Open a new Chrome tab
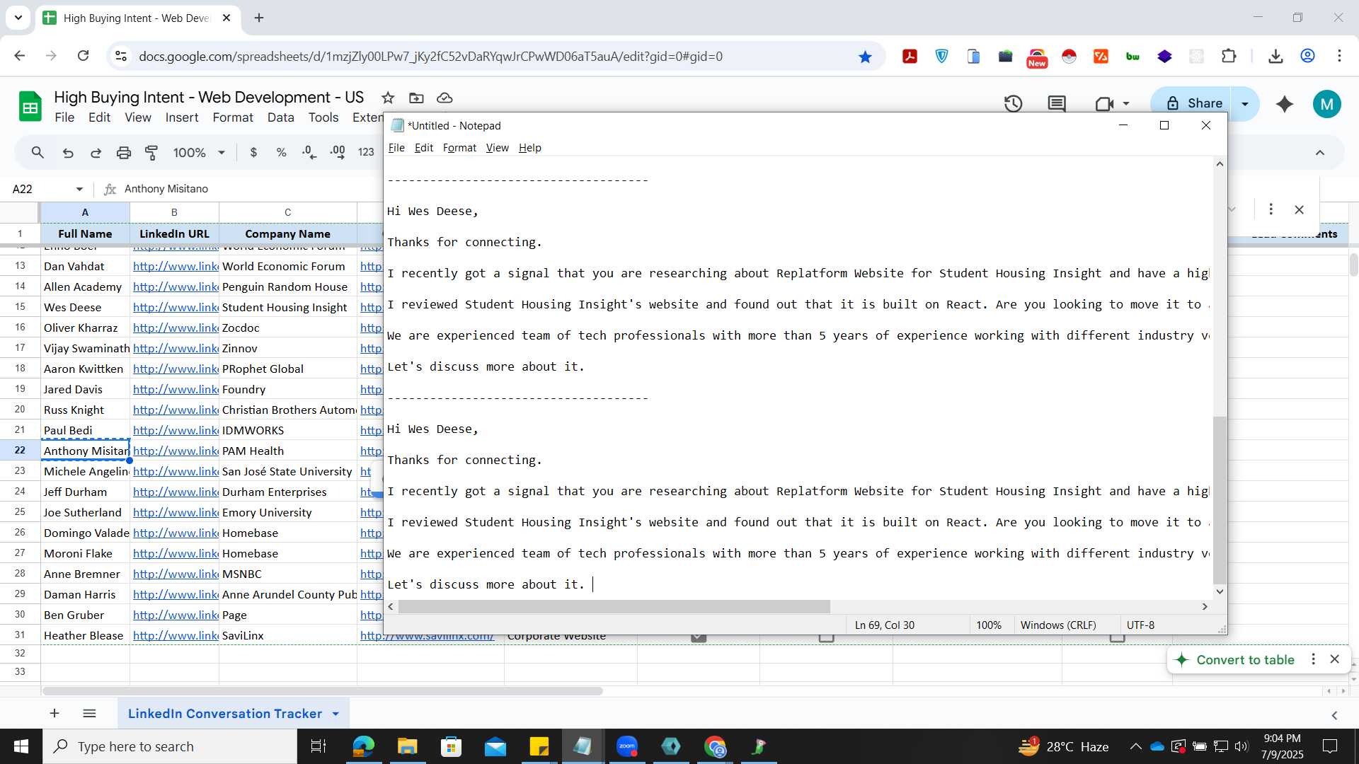 tap(259, 18)
